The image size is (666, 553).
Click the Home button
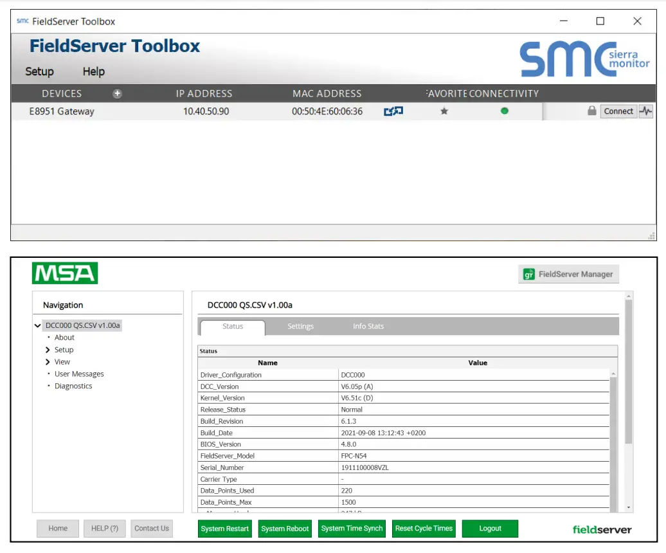click(58, 529)
